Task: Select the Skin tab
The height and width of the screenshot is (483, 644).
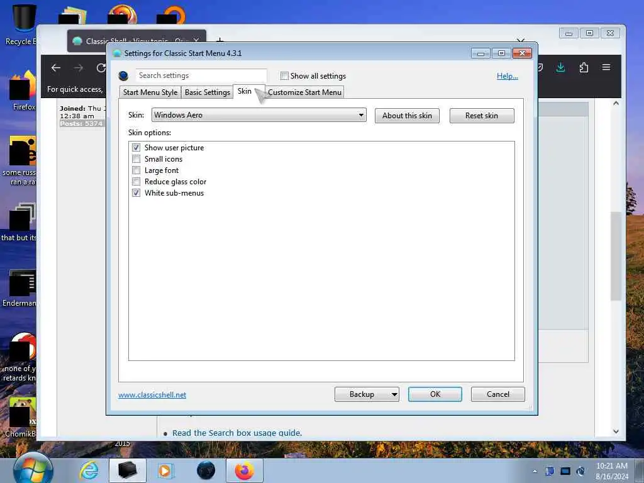Action: (x=245, y=91)
